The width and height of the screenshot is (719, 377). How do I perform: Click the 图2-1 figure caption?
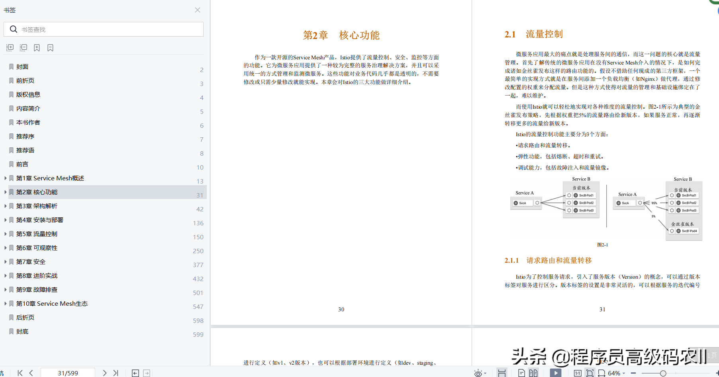coord(602,245)
